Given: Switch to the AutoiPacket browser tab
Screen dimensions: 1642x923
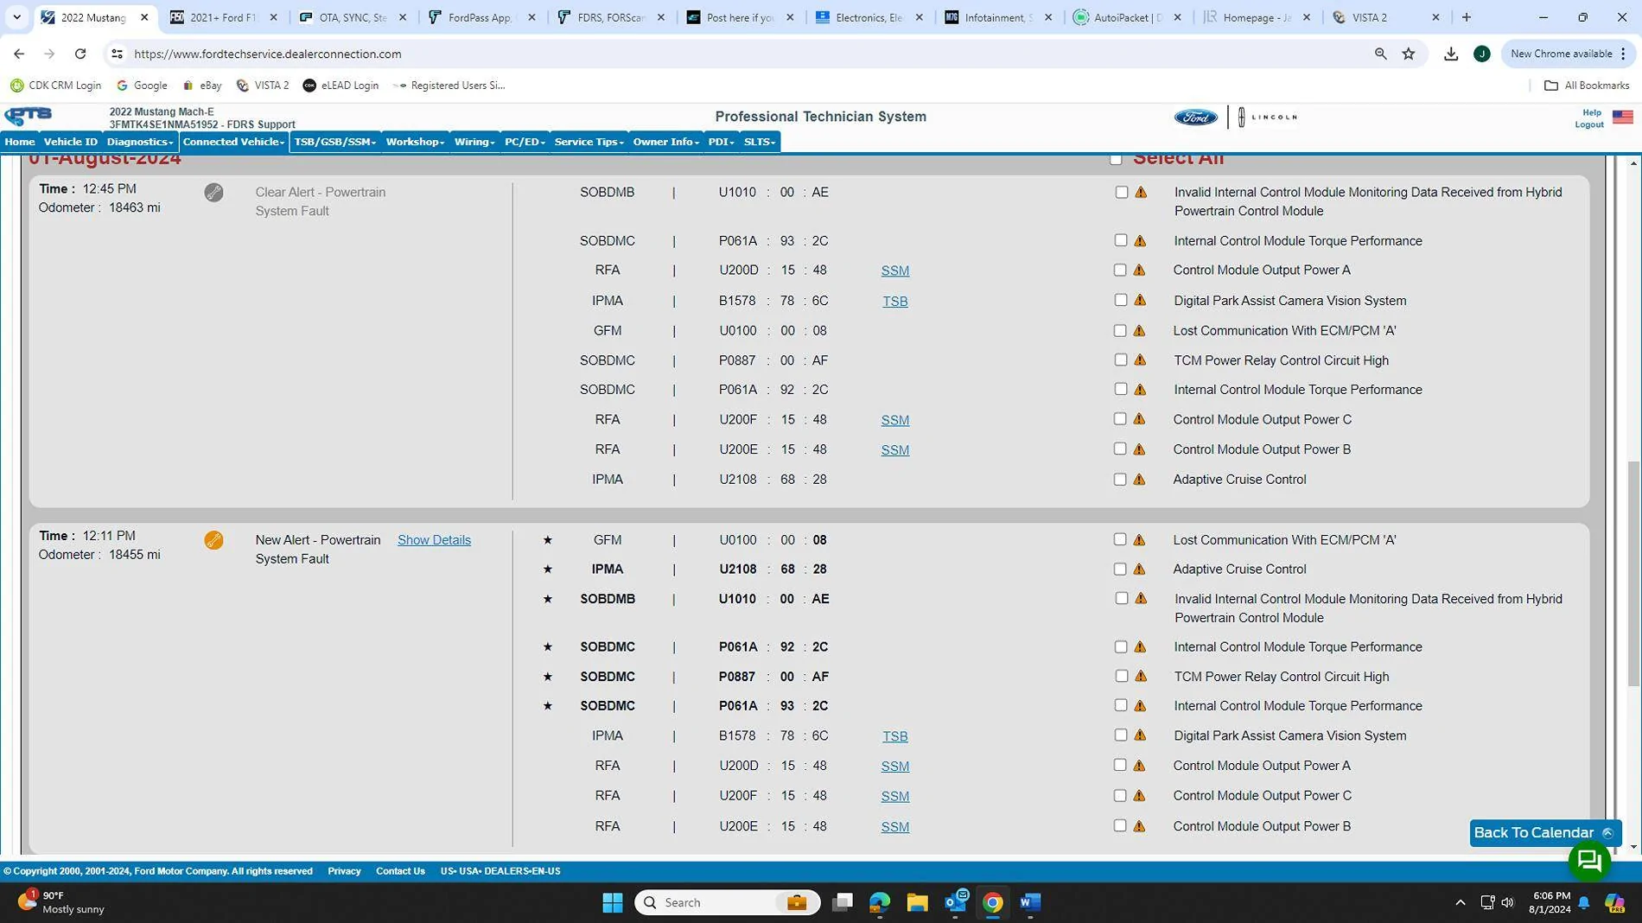Looking at the screenshot, I should (1128, 17).
